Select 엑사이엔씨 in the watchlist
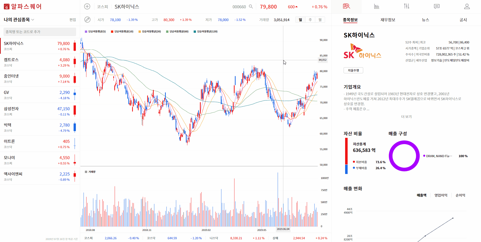The image size is (481, 242). (40, 176)
